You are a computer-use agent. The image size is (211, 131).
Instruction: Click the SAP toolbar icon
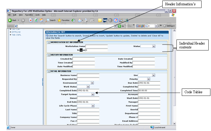pyautogui.click(x=105, y=20)
